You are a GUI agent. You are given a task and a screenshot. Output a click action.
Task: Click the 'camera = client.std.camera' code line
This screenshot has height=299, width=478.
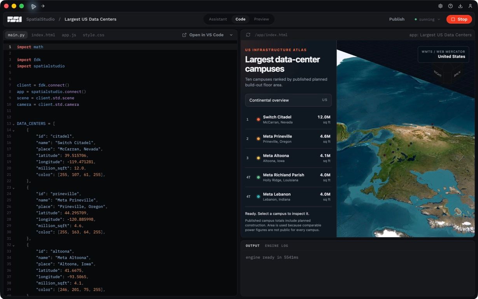pyautogui.click(x=48, y=105)
